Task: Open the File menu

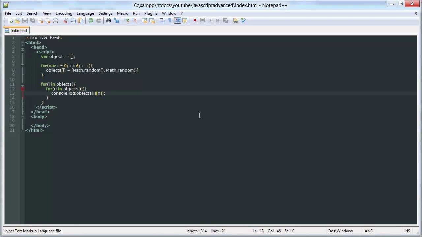Action: (8, 13)
